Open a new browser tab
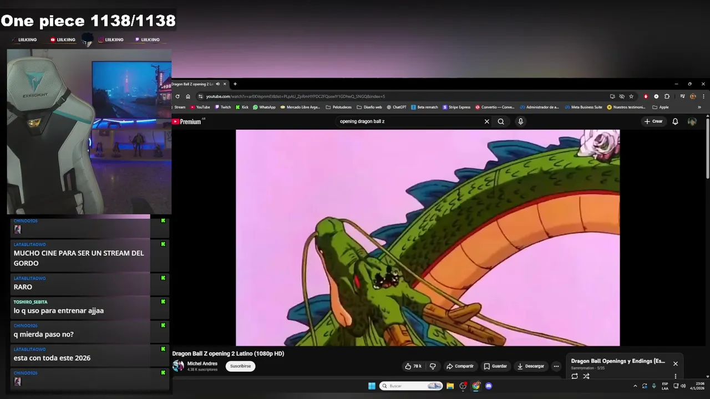This screenshot has height=399, width=710. [235, 84]
